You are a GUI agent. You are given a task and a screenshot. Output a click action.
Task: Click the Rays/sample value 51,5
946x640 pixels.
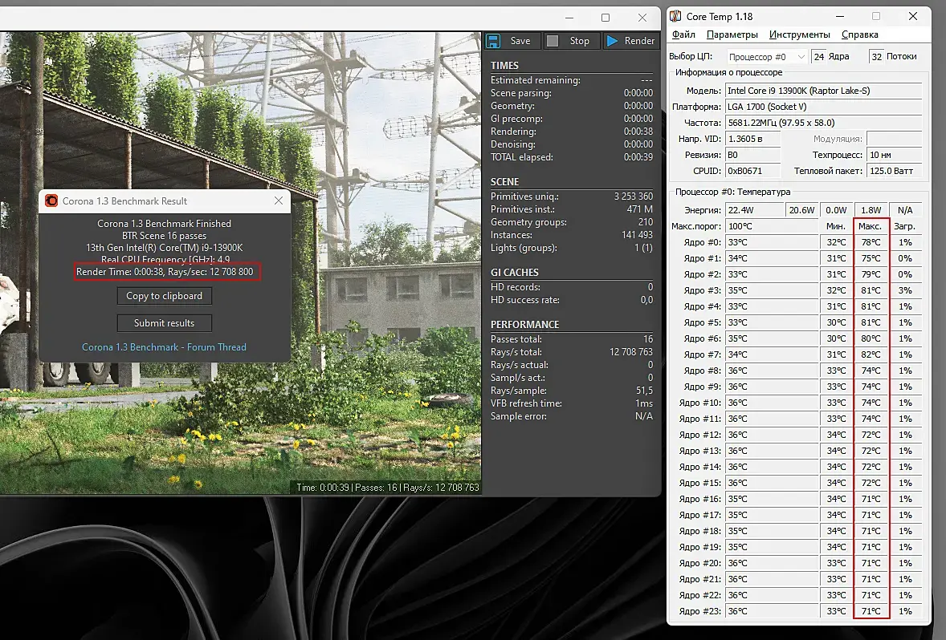pos(644,391)
